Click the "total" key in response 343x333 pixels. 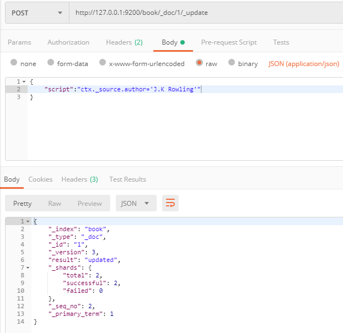coord(76,275)
